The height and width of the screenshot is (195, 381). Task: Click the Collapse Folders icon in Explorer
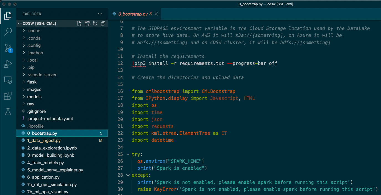pyautogui.click(x=103, y=24)
